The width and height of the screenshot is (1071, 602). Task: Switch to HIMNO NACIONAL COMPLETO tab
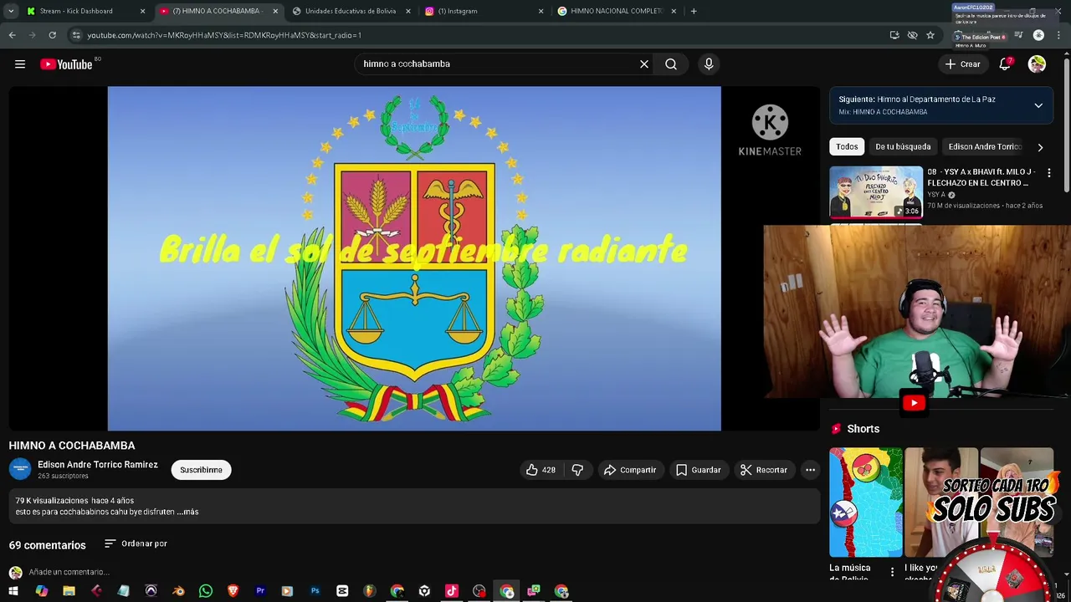(616, 11)
